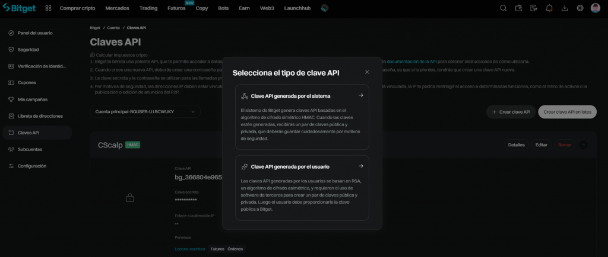Viewport: 608px width, 257px height.
Task: Click the bg_366804e965 API key value
Action: click(x=198, y=178)
